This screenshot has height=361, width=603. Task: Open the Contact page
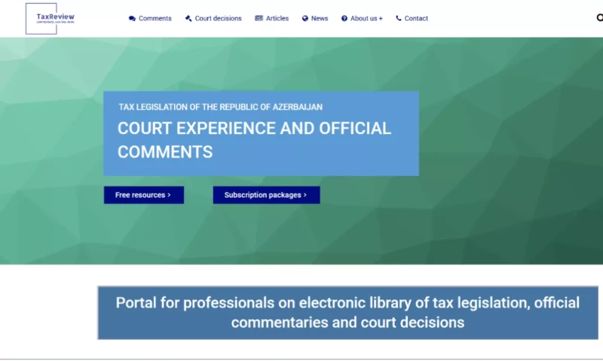tap(416, 18)
